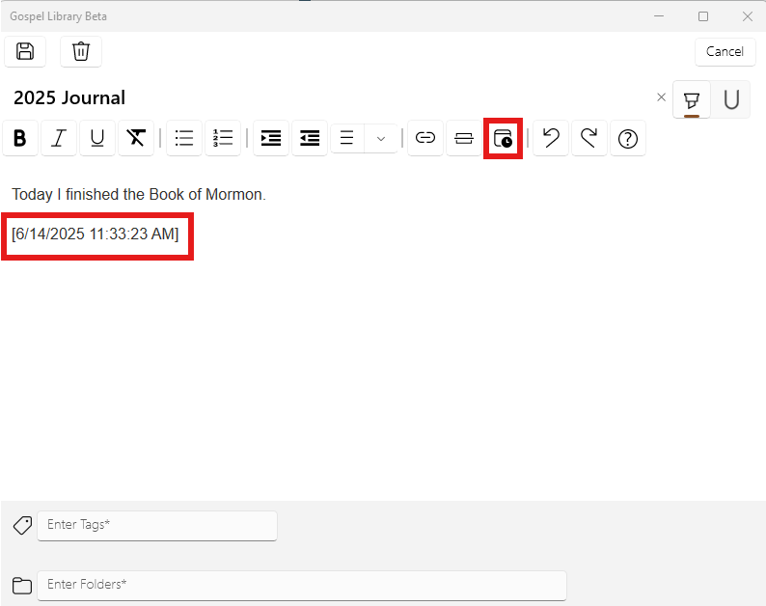
Task: Clear text formatting
Action: pyautogui.click(x=136, y=138)
